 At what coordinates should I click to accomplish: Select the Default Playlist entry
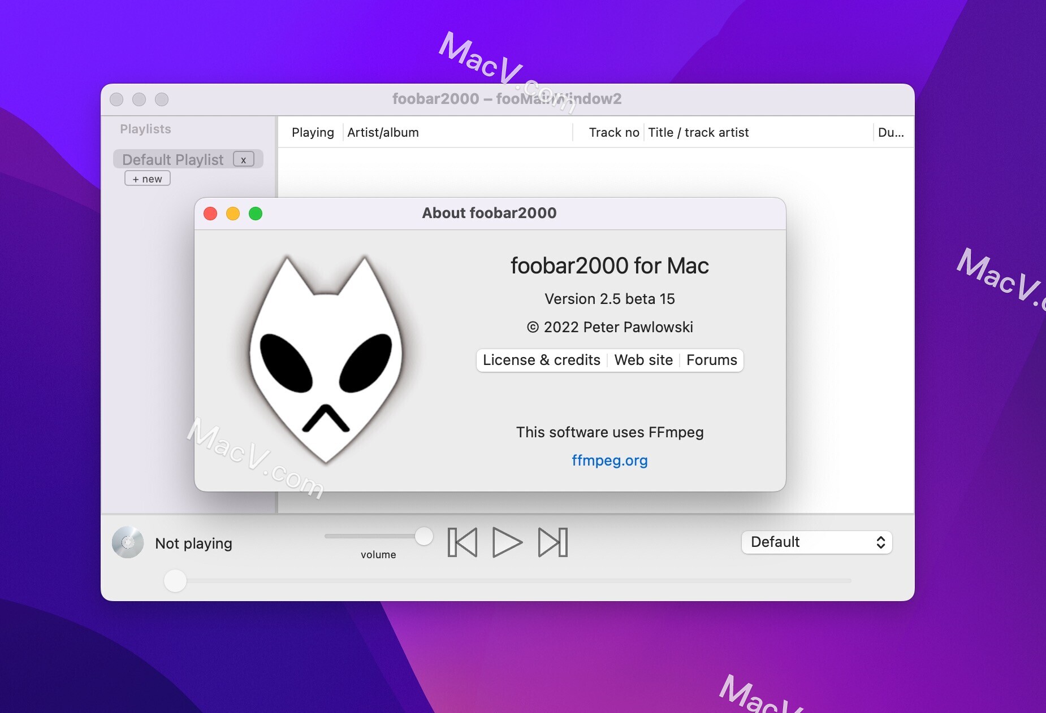tap(174, 159)
